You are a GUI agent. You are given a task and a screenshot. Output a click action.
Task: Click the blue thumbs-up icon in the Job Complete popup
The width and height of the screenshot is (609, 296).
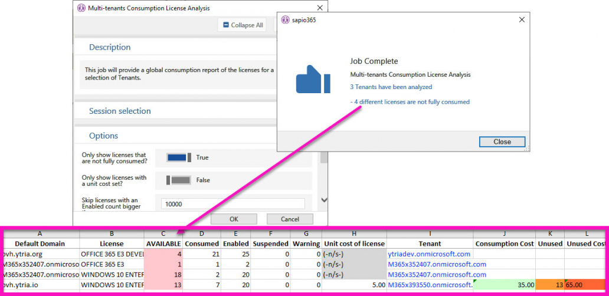313,79
